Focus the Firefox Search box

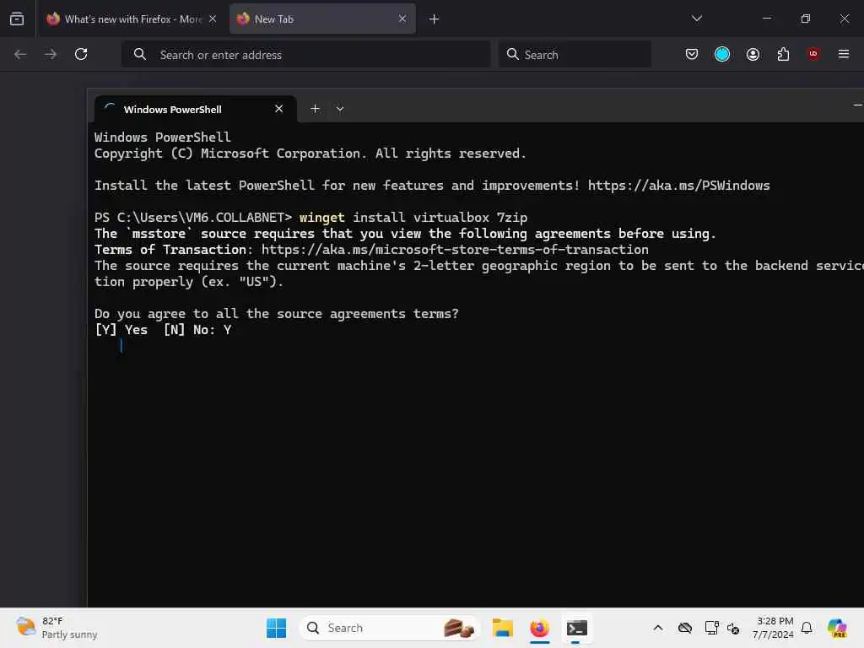(575, 55)
